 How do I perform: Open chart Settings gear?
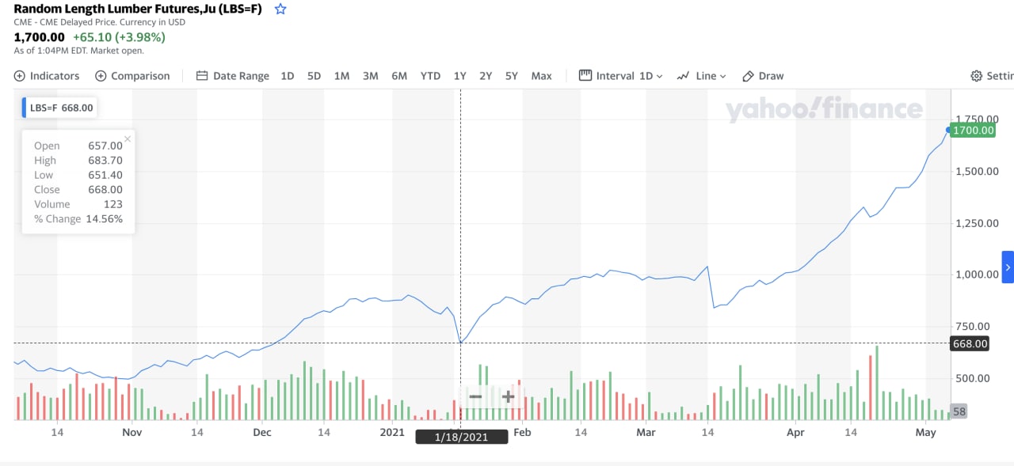coord(976,76)
